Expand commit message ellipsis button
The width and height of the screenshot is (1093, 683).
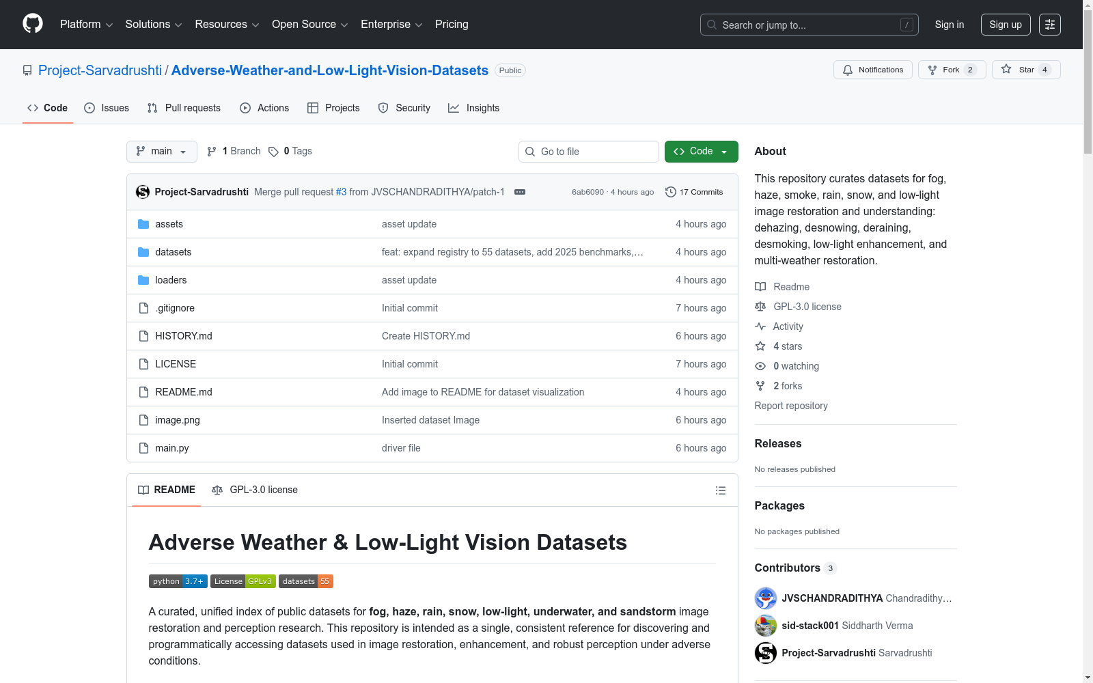[x=520, y=192]
